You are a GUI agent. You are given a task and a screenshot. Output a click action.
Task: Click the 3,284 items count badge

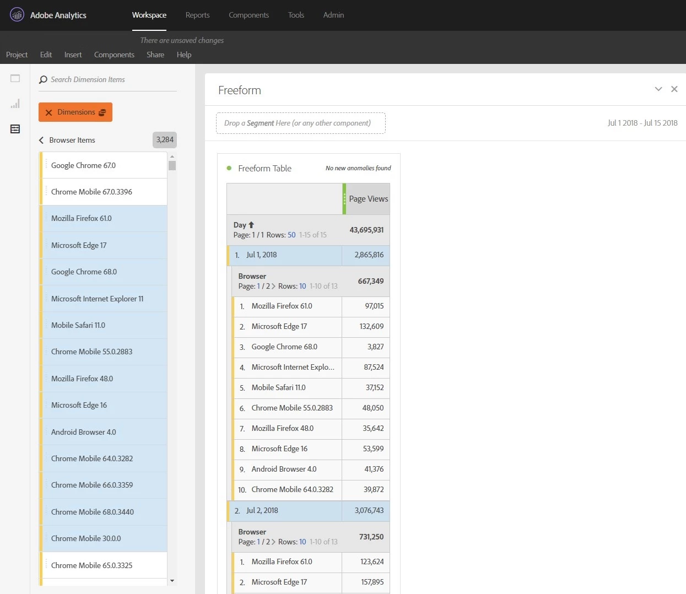pyautogui.click(x=165, y=140)
